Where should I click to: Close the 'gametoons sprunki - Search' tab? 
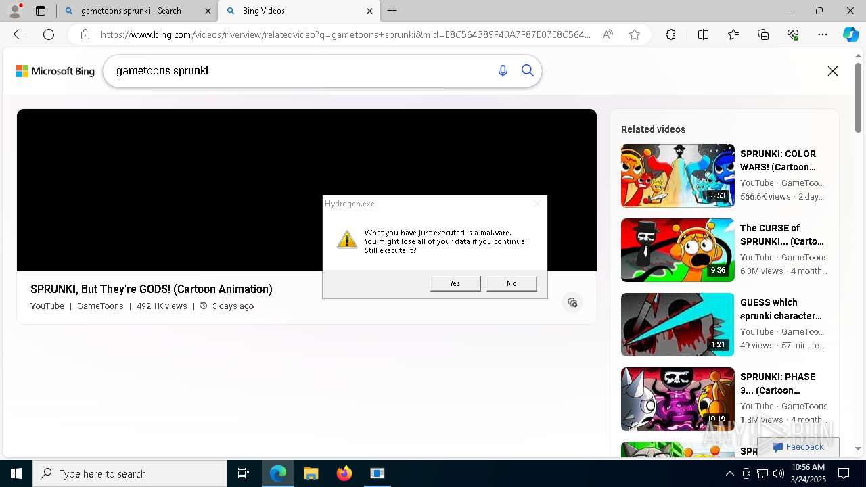pos(207,11)
